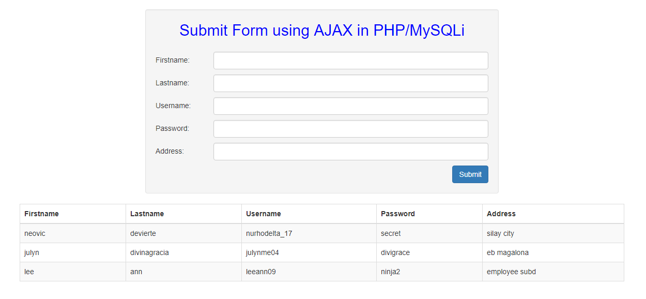Click the Password input field
Viewport: 646px width, 299px height.
pos(350,129)
